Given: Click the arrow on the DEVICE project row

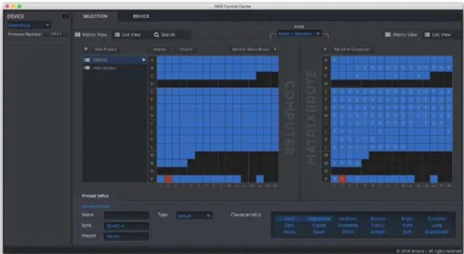Looking at the screenshot, I should 144,60.
